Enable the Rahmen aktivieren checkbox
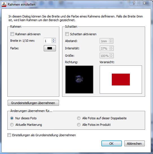Viewport: 153px width, 154px height. (x=12, y=34)
